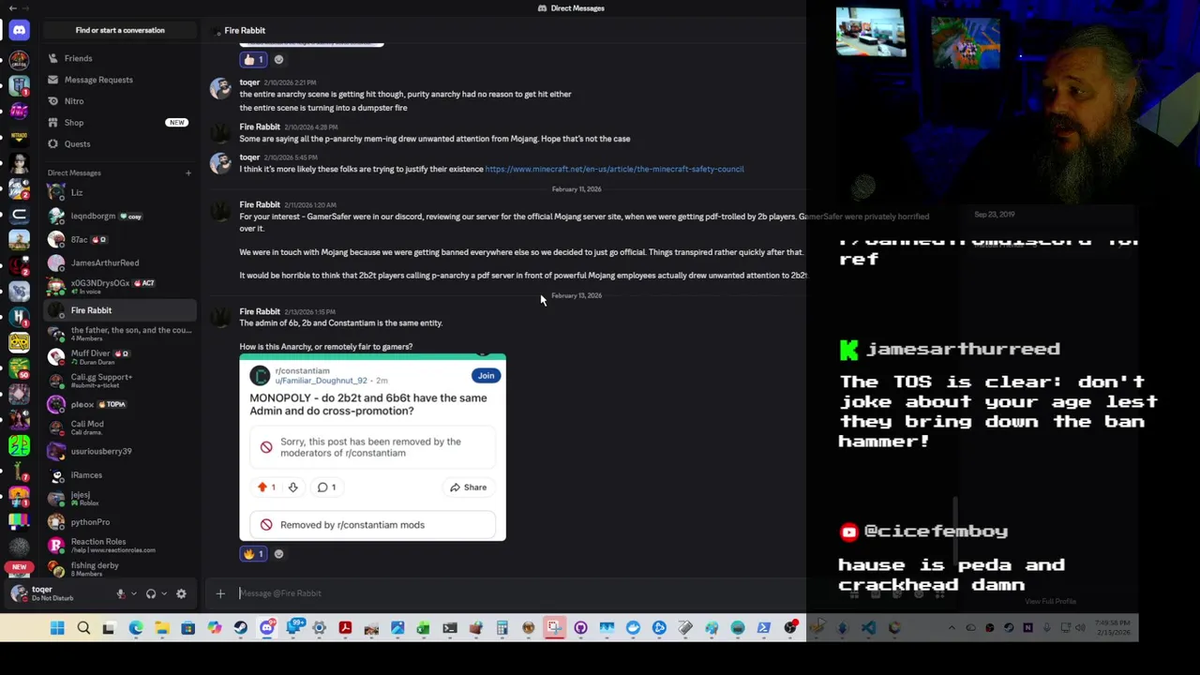Toggle the fire reaction on the Reddit screenshot message
The width and height of the screenshot is (1200, 675).
[x=254, y=554]
